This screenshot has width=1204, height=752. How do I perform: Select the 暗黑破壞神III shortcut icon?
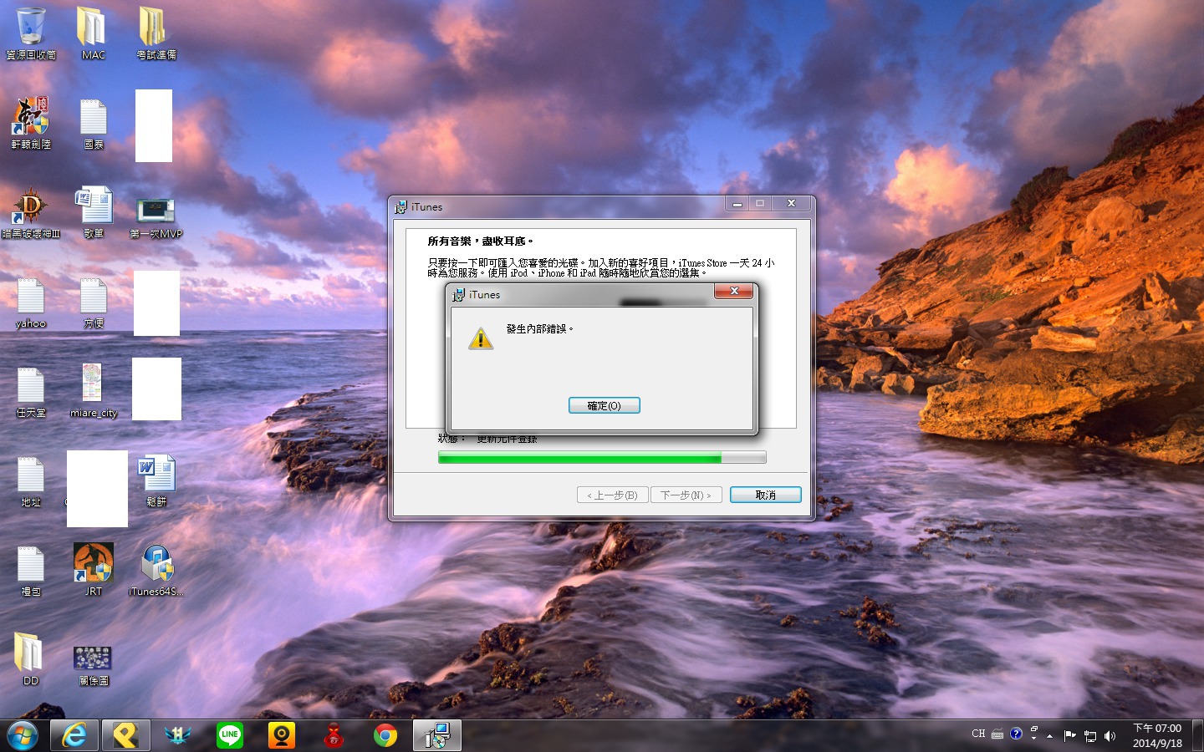31,212
